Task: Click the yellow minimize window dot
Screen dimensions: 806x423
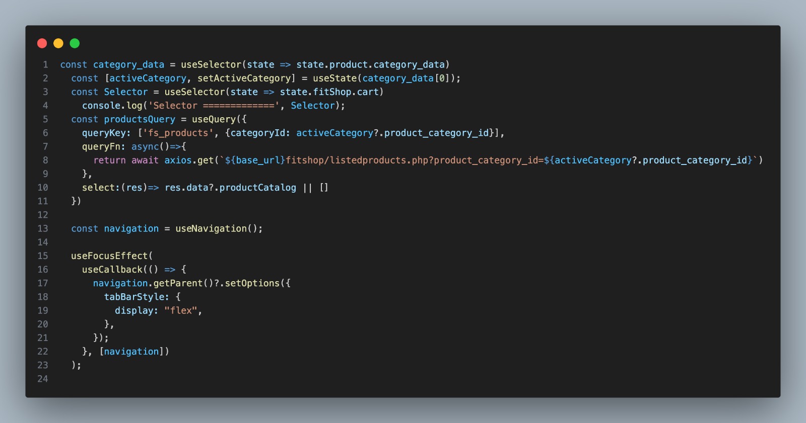Action: coord(58,43)
